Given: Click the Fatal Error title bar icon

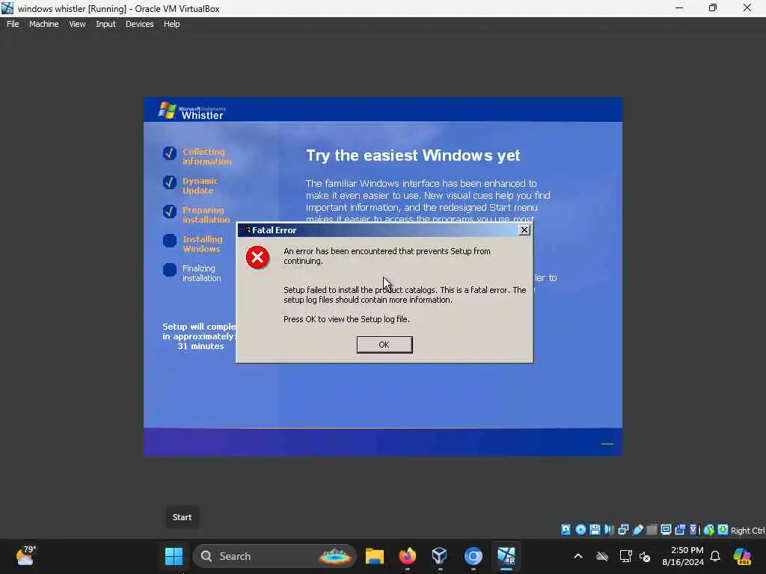Looking at the screenshot, I should pyautogui.click(x=245, y=230).
